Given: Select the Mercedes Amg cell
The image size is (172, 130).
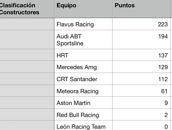Looking at the screenshot, I should (x=83, y=67).
